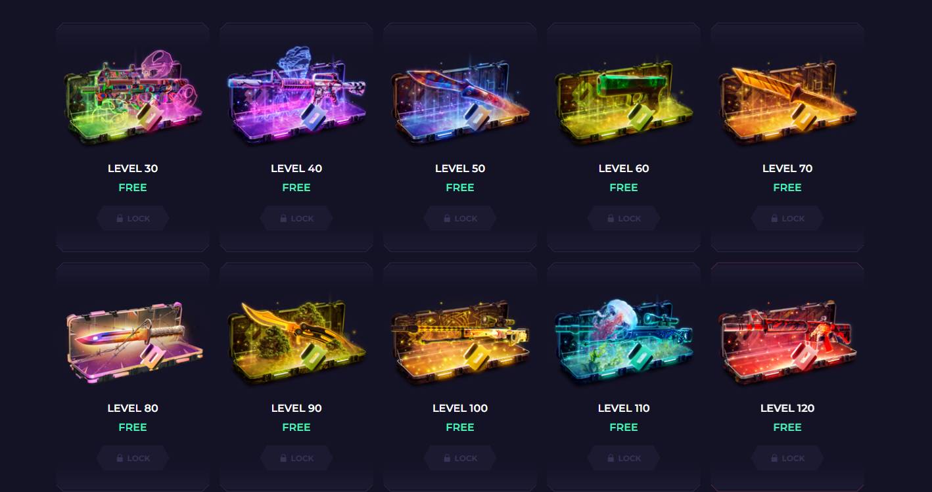Click the padlock icon under Level 120

tap(774, 458)
